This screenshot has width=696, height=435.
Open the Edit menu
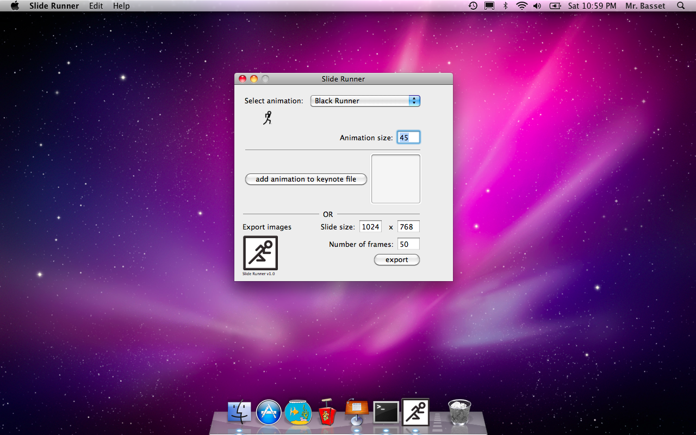point(96,6)
